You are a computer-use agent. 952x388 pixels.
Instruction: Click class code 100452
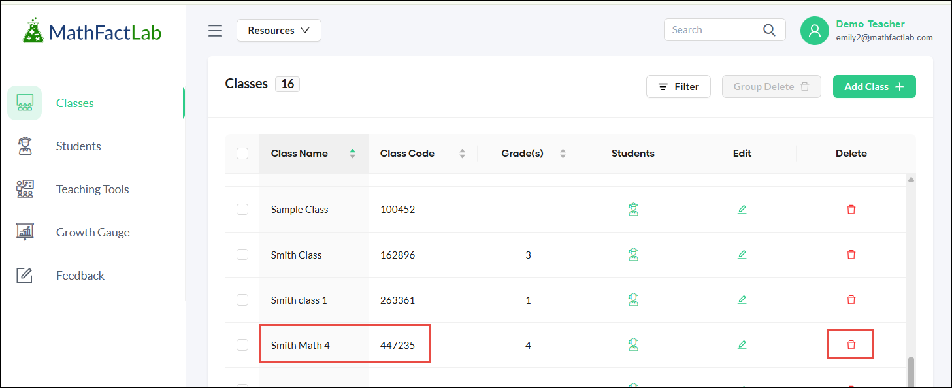(397, 210)
